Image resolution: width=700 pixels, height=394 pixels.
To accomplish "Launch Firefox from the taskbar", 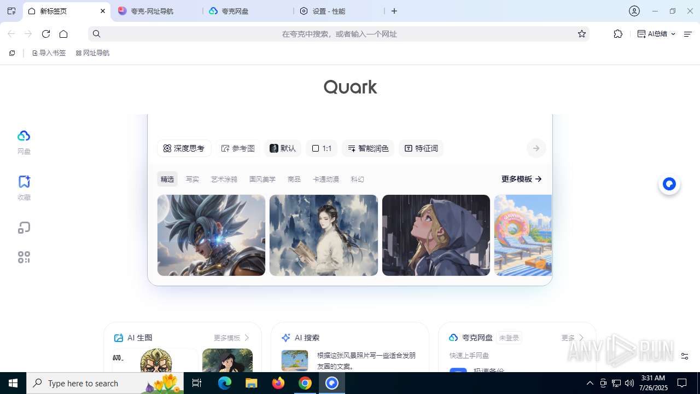I will pos(278,383).
